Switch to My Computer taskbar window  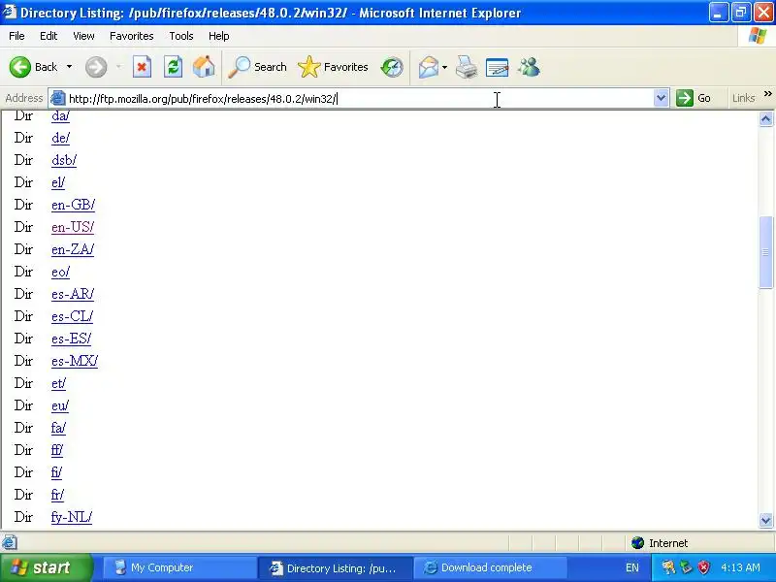point(178,567)
